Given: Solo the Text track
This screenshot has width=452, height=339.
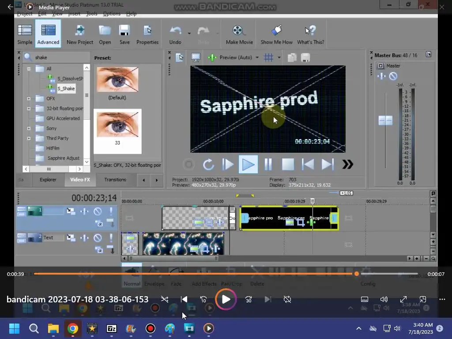Looking at the screenshot, I should (111, 238).
